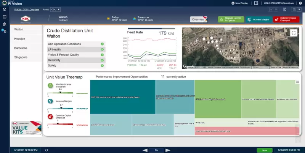Select Singapore in the site list
The height and width of the screenshot is (153, 305).
click(21, 57)
